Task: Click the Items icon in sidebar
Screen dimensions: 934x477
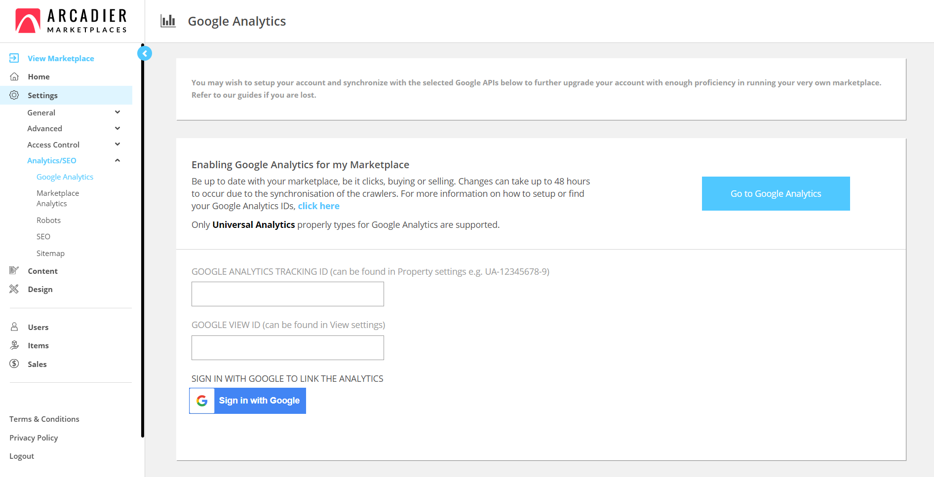Action: click(x=14, y=345)
